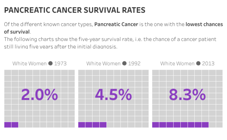Click the 2013 year label
The image size is (227, 140).
(x=208, y=64)
